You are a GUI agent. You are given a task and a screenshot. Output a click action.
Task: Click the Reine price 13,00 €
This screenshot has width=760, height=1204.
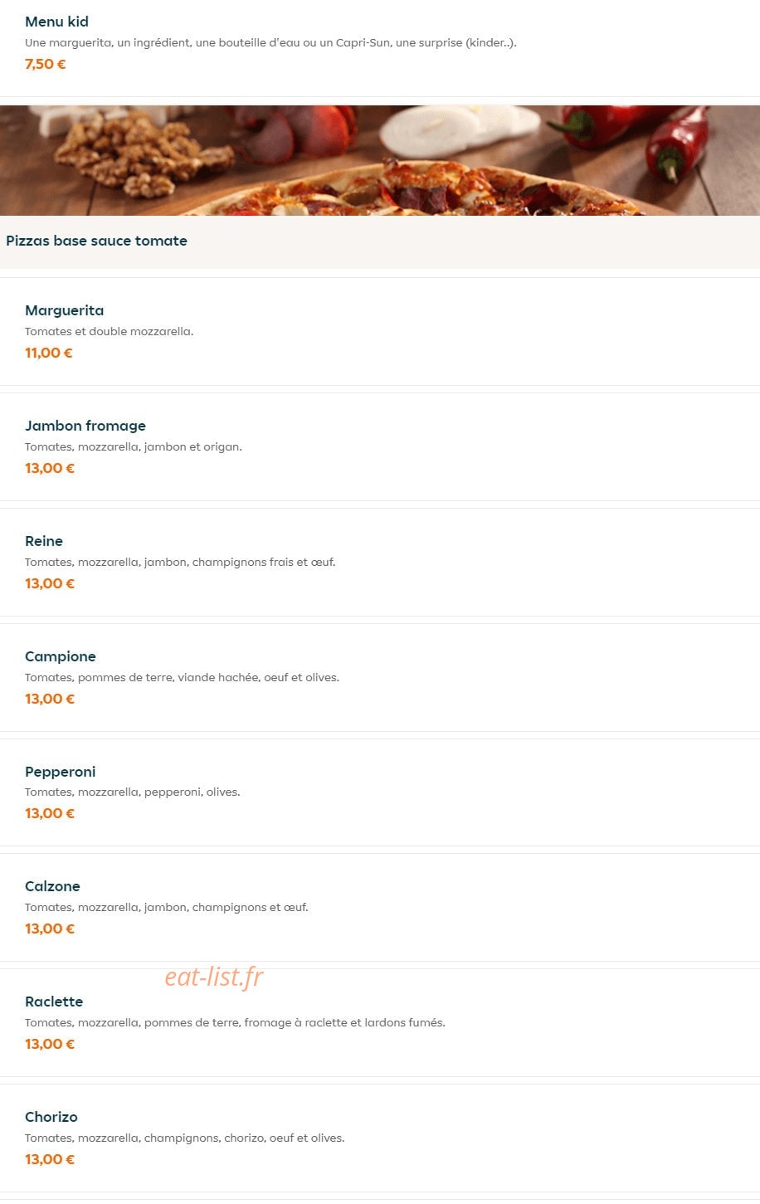(x=50, y=583)
